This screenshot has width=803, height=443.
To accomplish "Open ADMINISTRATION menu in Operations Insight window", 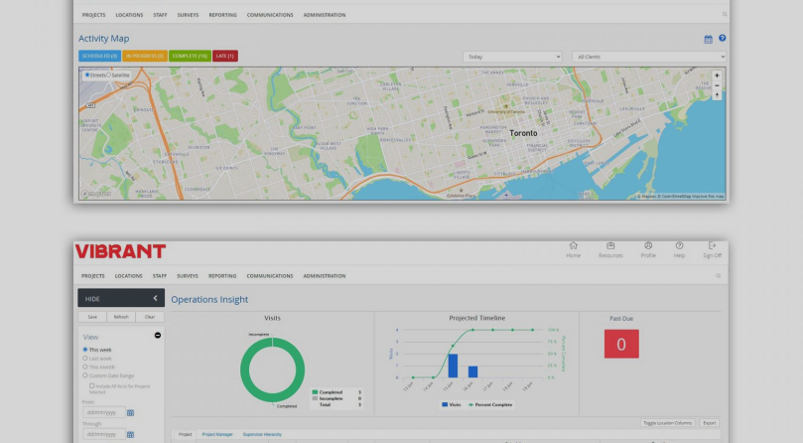I will coord(325,276).
